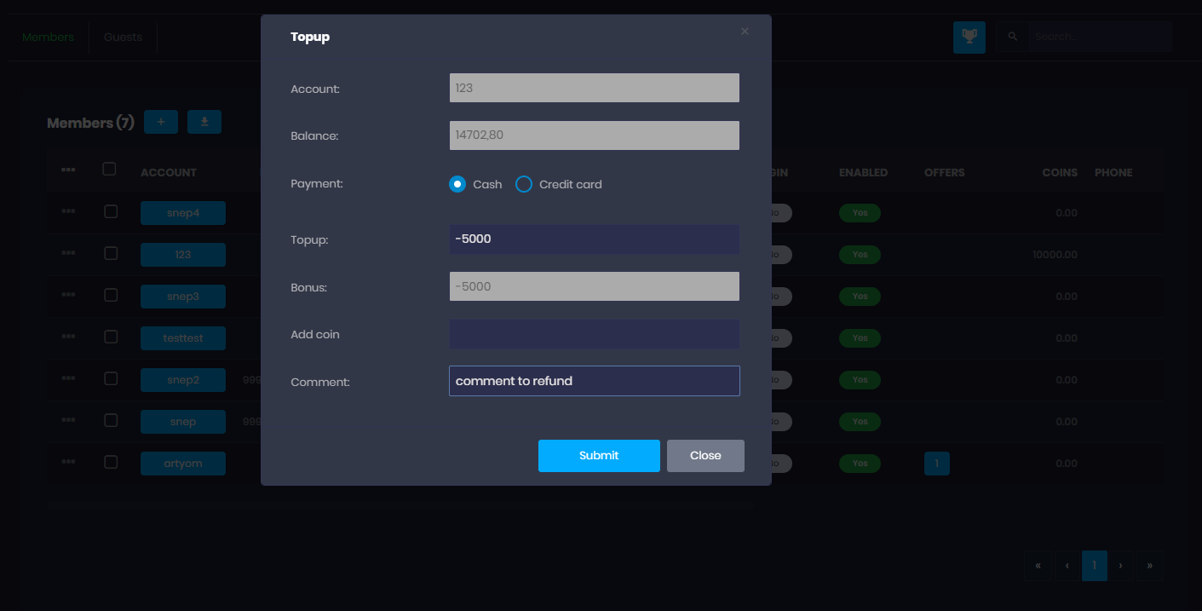Screen dimensions: 1202x611
Task: Toggle the select-all checkbox in header
Action: pyautogui.click(x=109, y=169)
